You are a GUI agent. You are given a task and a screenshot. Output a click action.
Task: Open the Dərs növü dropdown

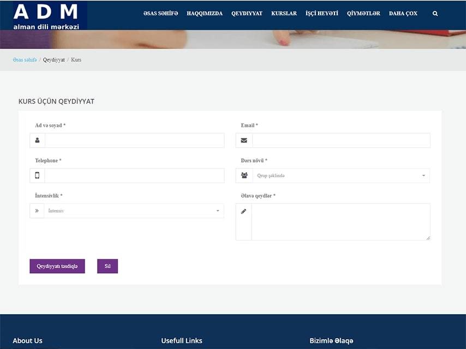340,176
